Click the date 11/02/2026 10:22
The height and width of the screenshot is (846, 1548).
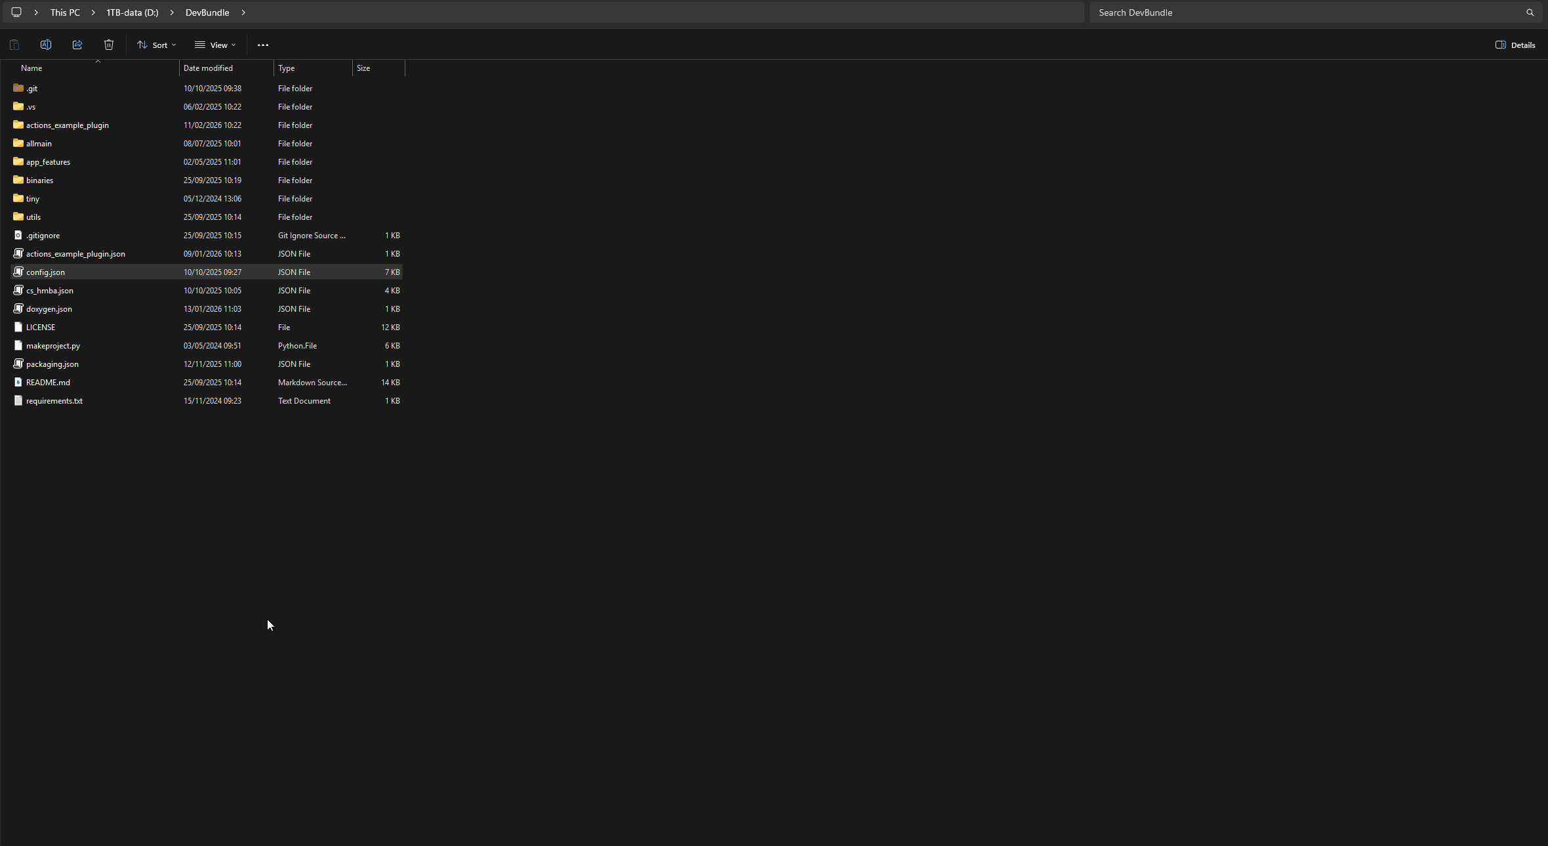[x=213, y=125]
